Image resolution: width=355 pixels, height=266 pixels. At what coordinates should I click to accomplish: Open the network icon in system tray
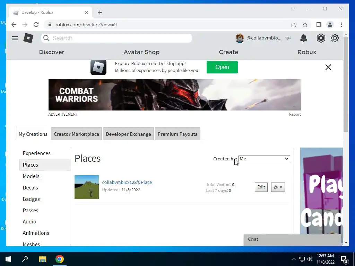(302, 259)
